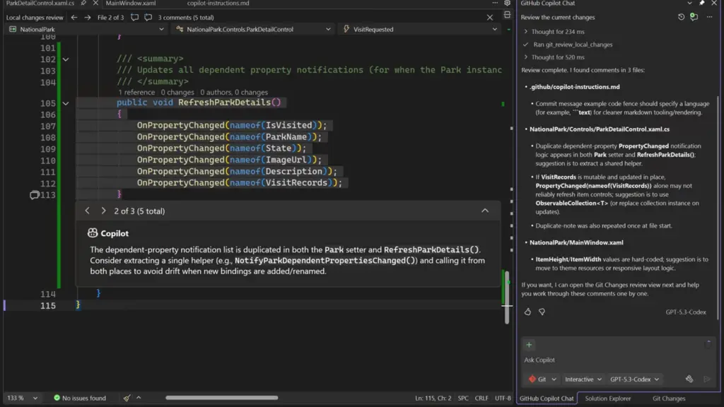Viewport: 724px width, 407px height.
Task: Open the Interactive mode dropdown
Action: (583, 379)
